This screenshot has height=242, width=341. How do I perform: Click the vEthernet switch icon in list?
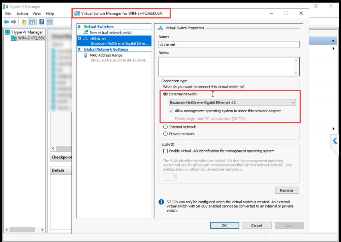point(86,38)
